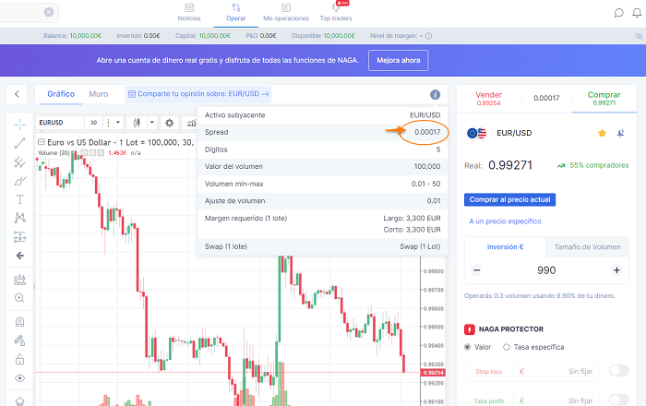Image resolution: width=646 pixels, height=406 pixels.
Task: Click Comprar al precio actual button
Action: click(509, 199)
